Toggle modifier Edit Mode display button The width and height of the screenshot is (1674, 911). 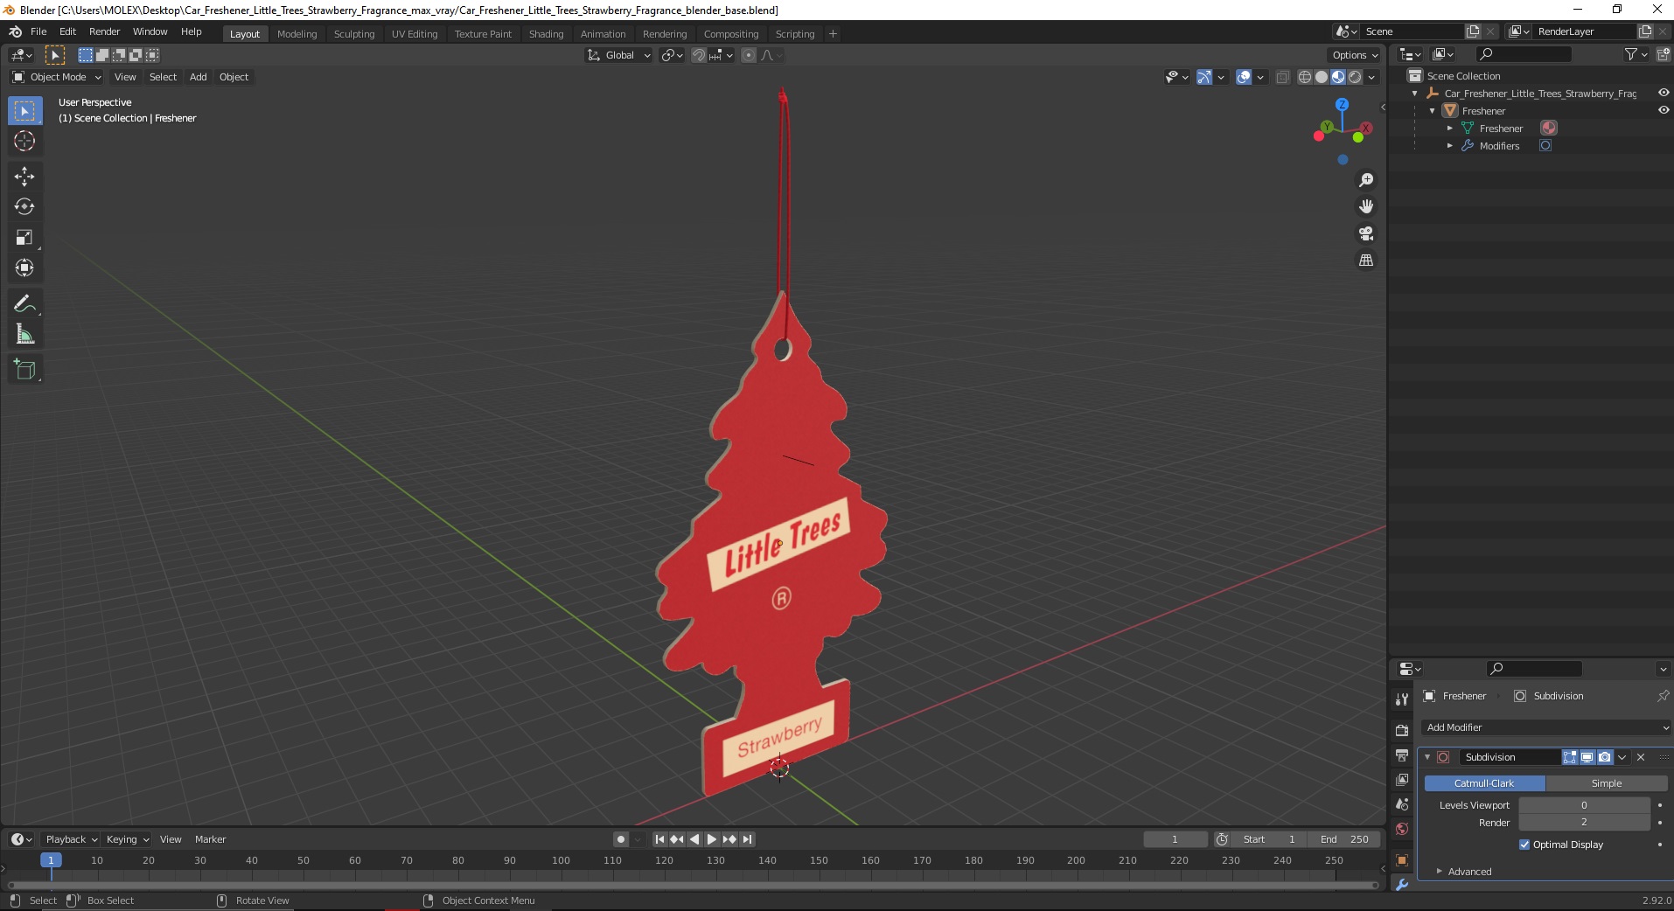[x=1570, y=757]
